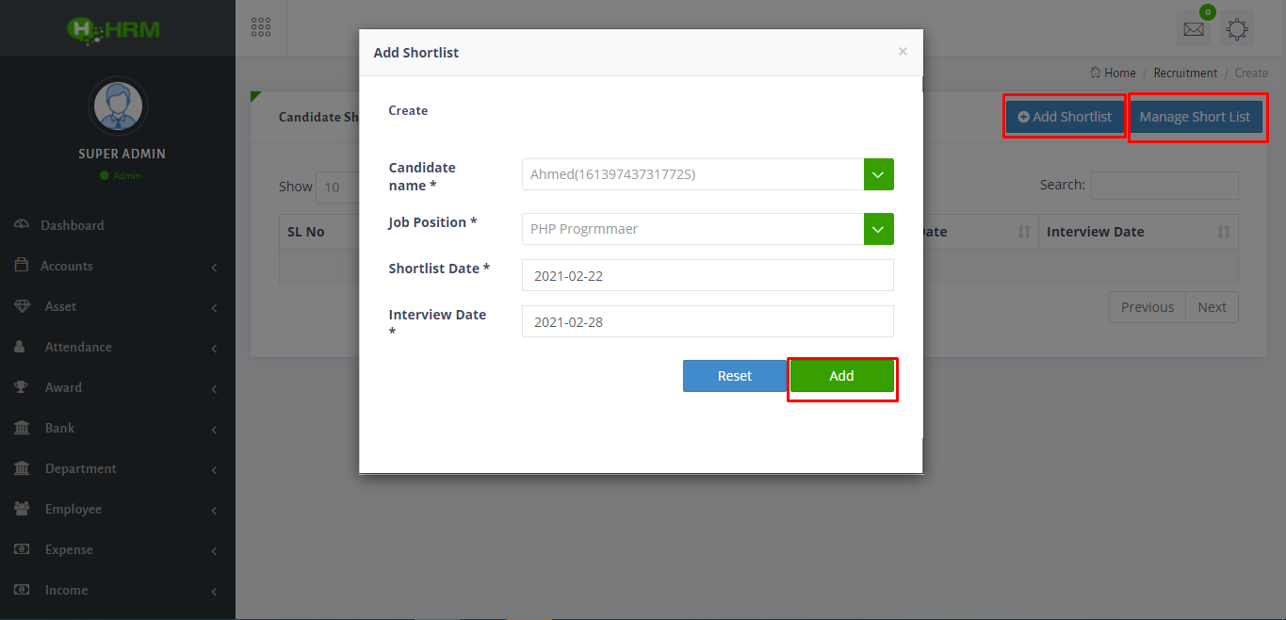Viewport: 1286px width, 620px height.
Task: Click the Award trophy icon
Action: (x=21, y=387)
